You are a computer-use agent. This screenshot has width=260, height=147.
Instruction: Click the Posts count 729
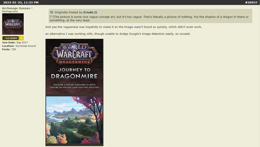pos(9,50)
